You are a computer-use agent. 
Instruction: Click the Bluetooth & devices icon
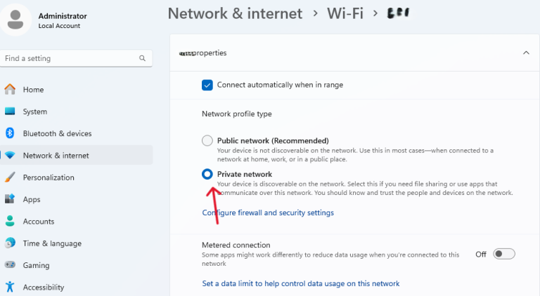[10, 133]
